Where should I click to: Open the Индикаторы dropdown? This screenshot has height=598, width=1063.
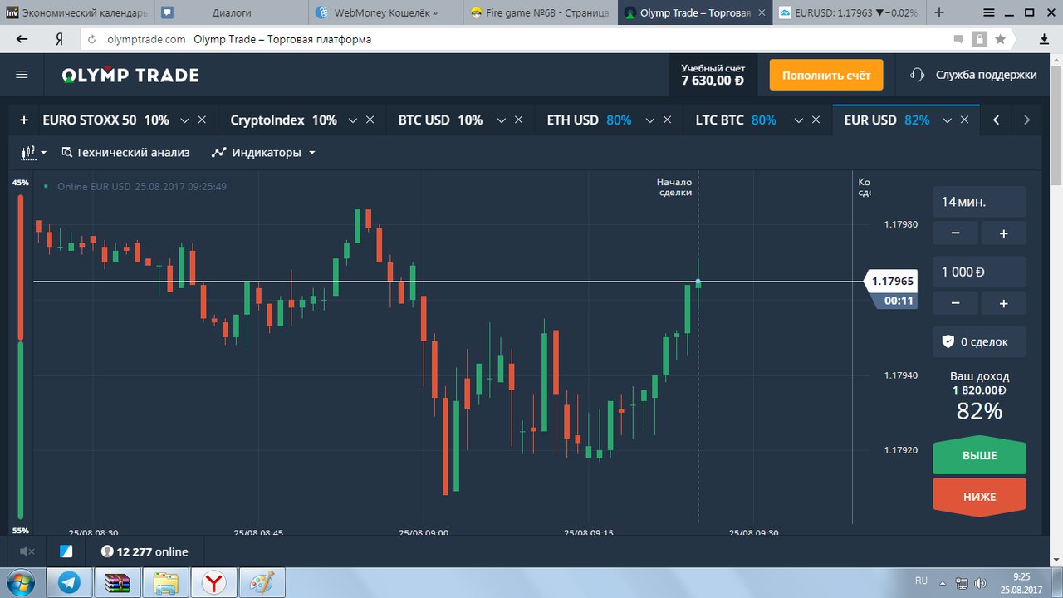coord(263,152)
